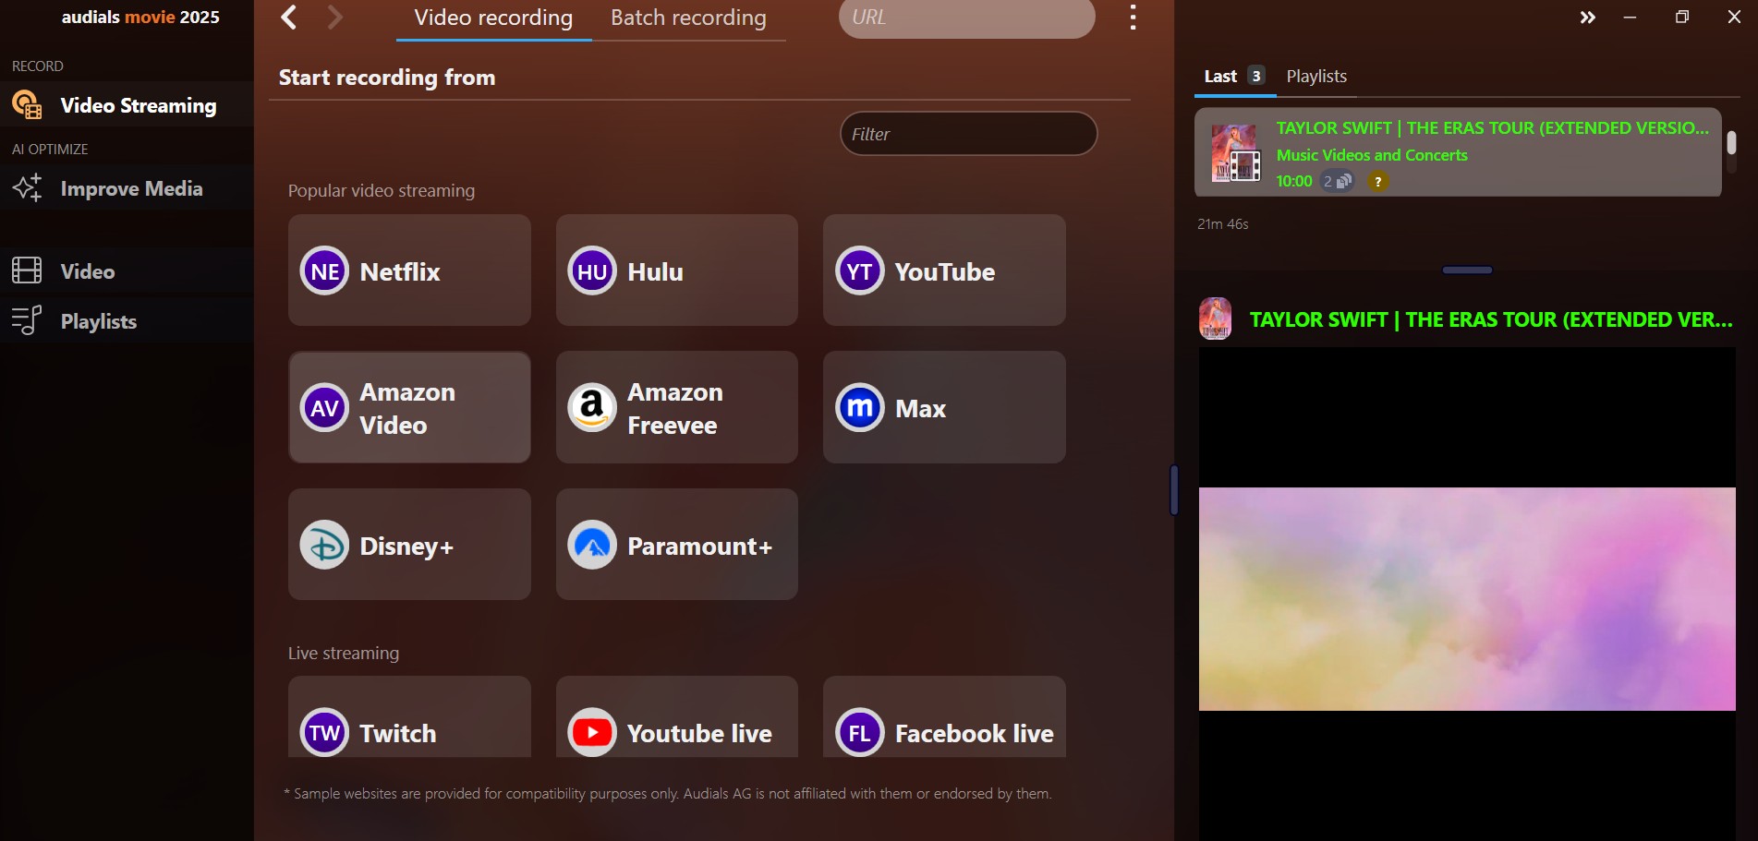1758x841 pixels.
Task: Click the Facebook live FL icon
Action: (860, 732)
